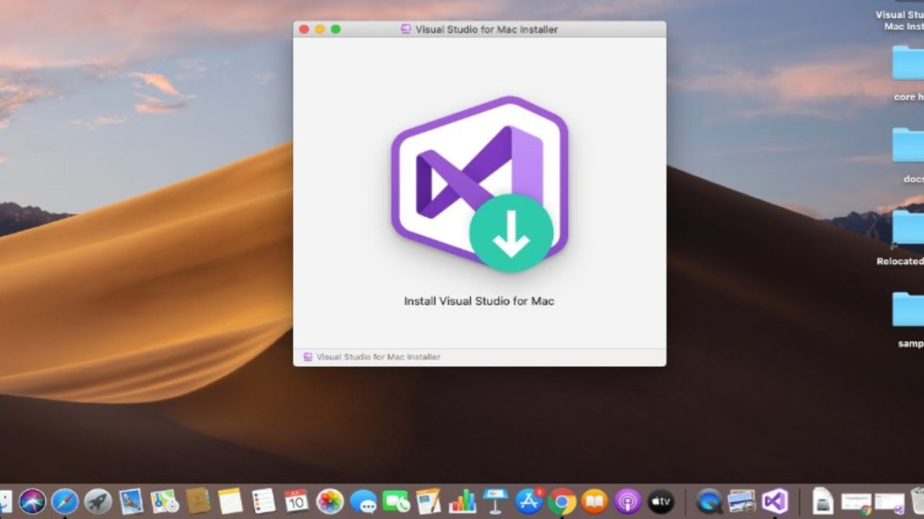Open Podcasts from the dock
The image size is (924, 519).
tap(627, 500)
